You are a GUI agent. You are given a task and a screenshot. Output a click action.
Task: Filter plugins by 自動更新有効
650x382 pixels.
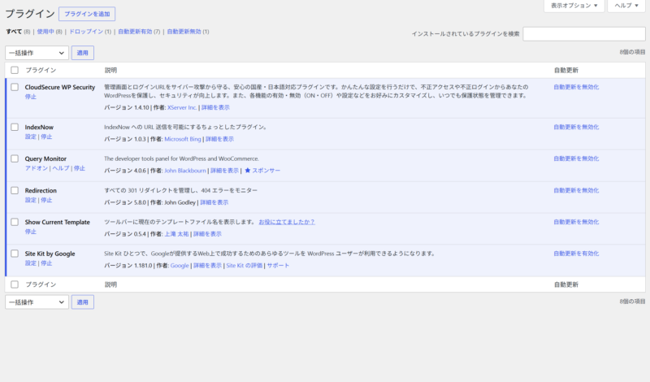[x=135, y=32]
